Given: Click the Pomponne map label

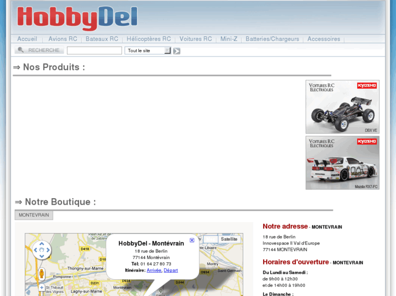Looking at the screenshot, I should pos(62,277).
